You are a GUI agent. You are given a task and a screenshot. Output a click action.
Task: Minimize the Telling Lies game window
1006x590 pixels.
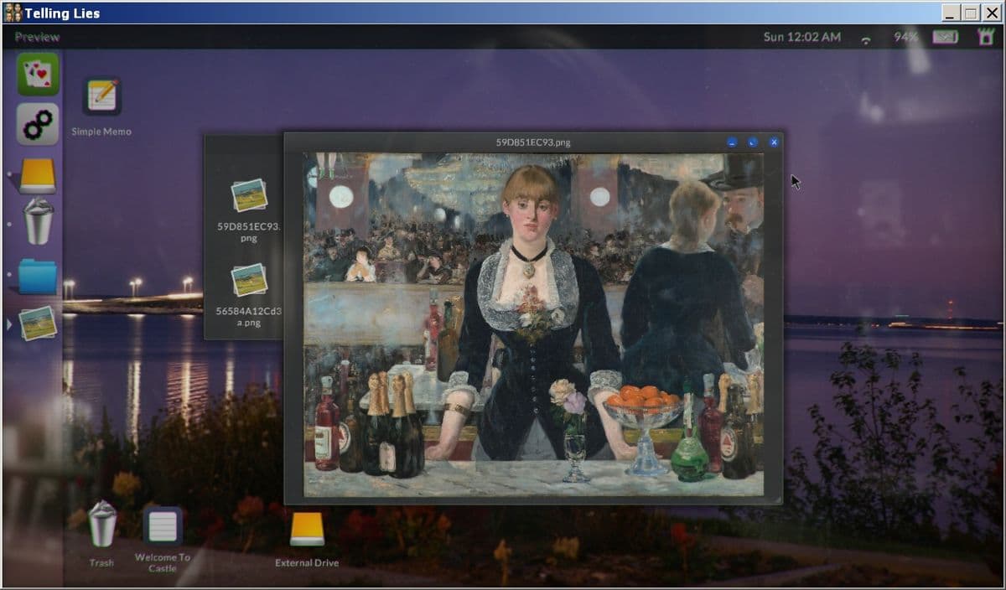[x=951, y=13]
